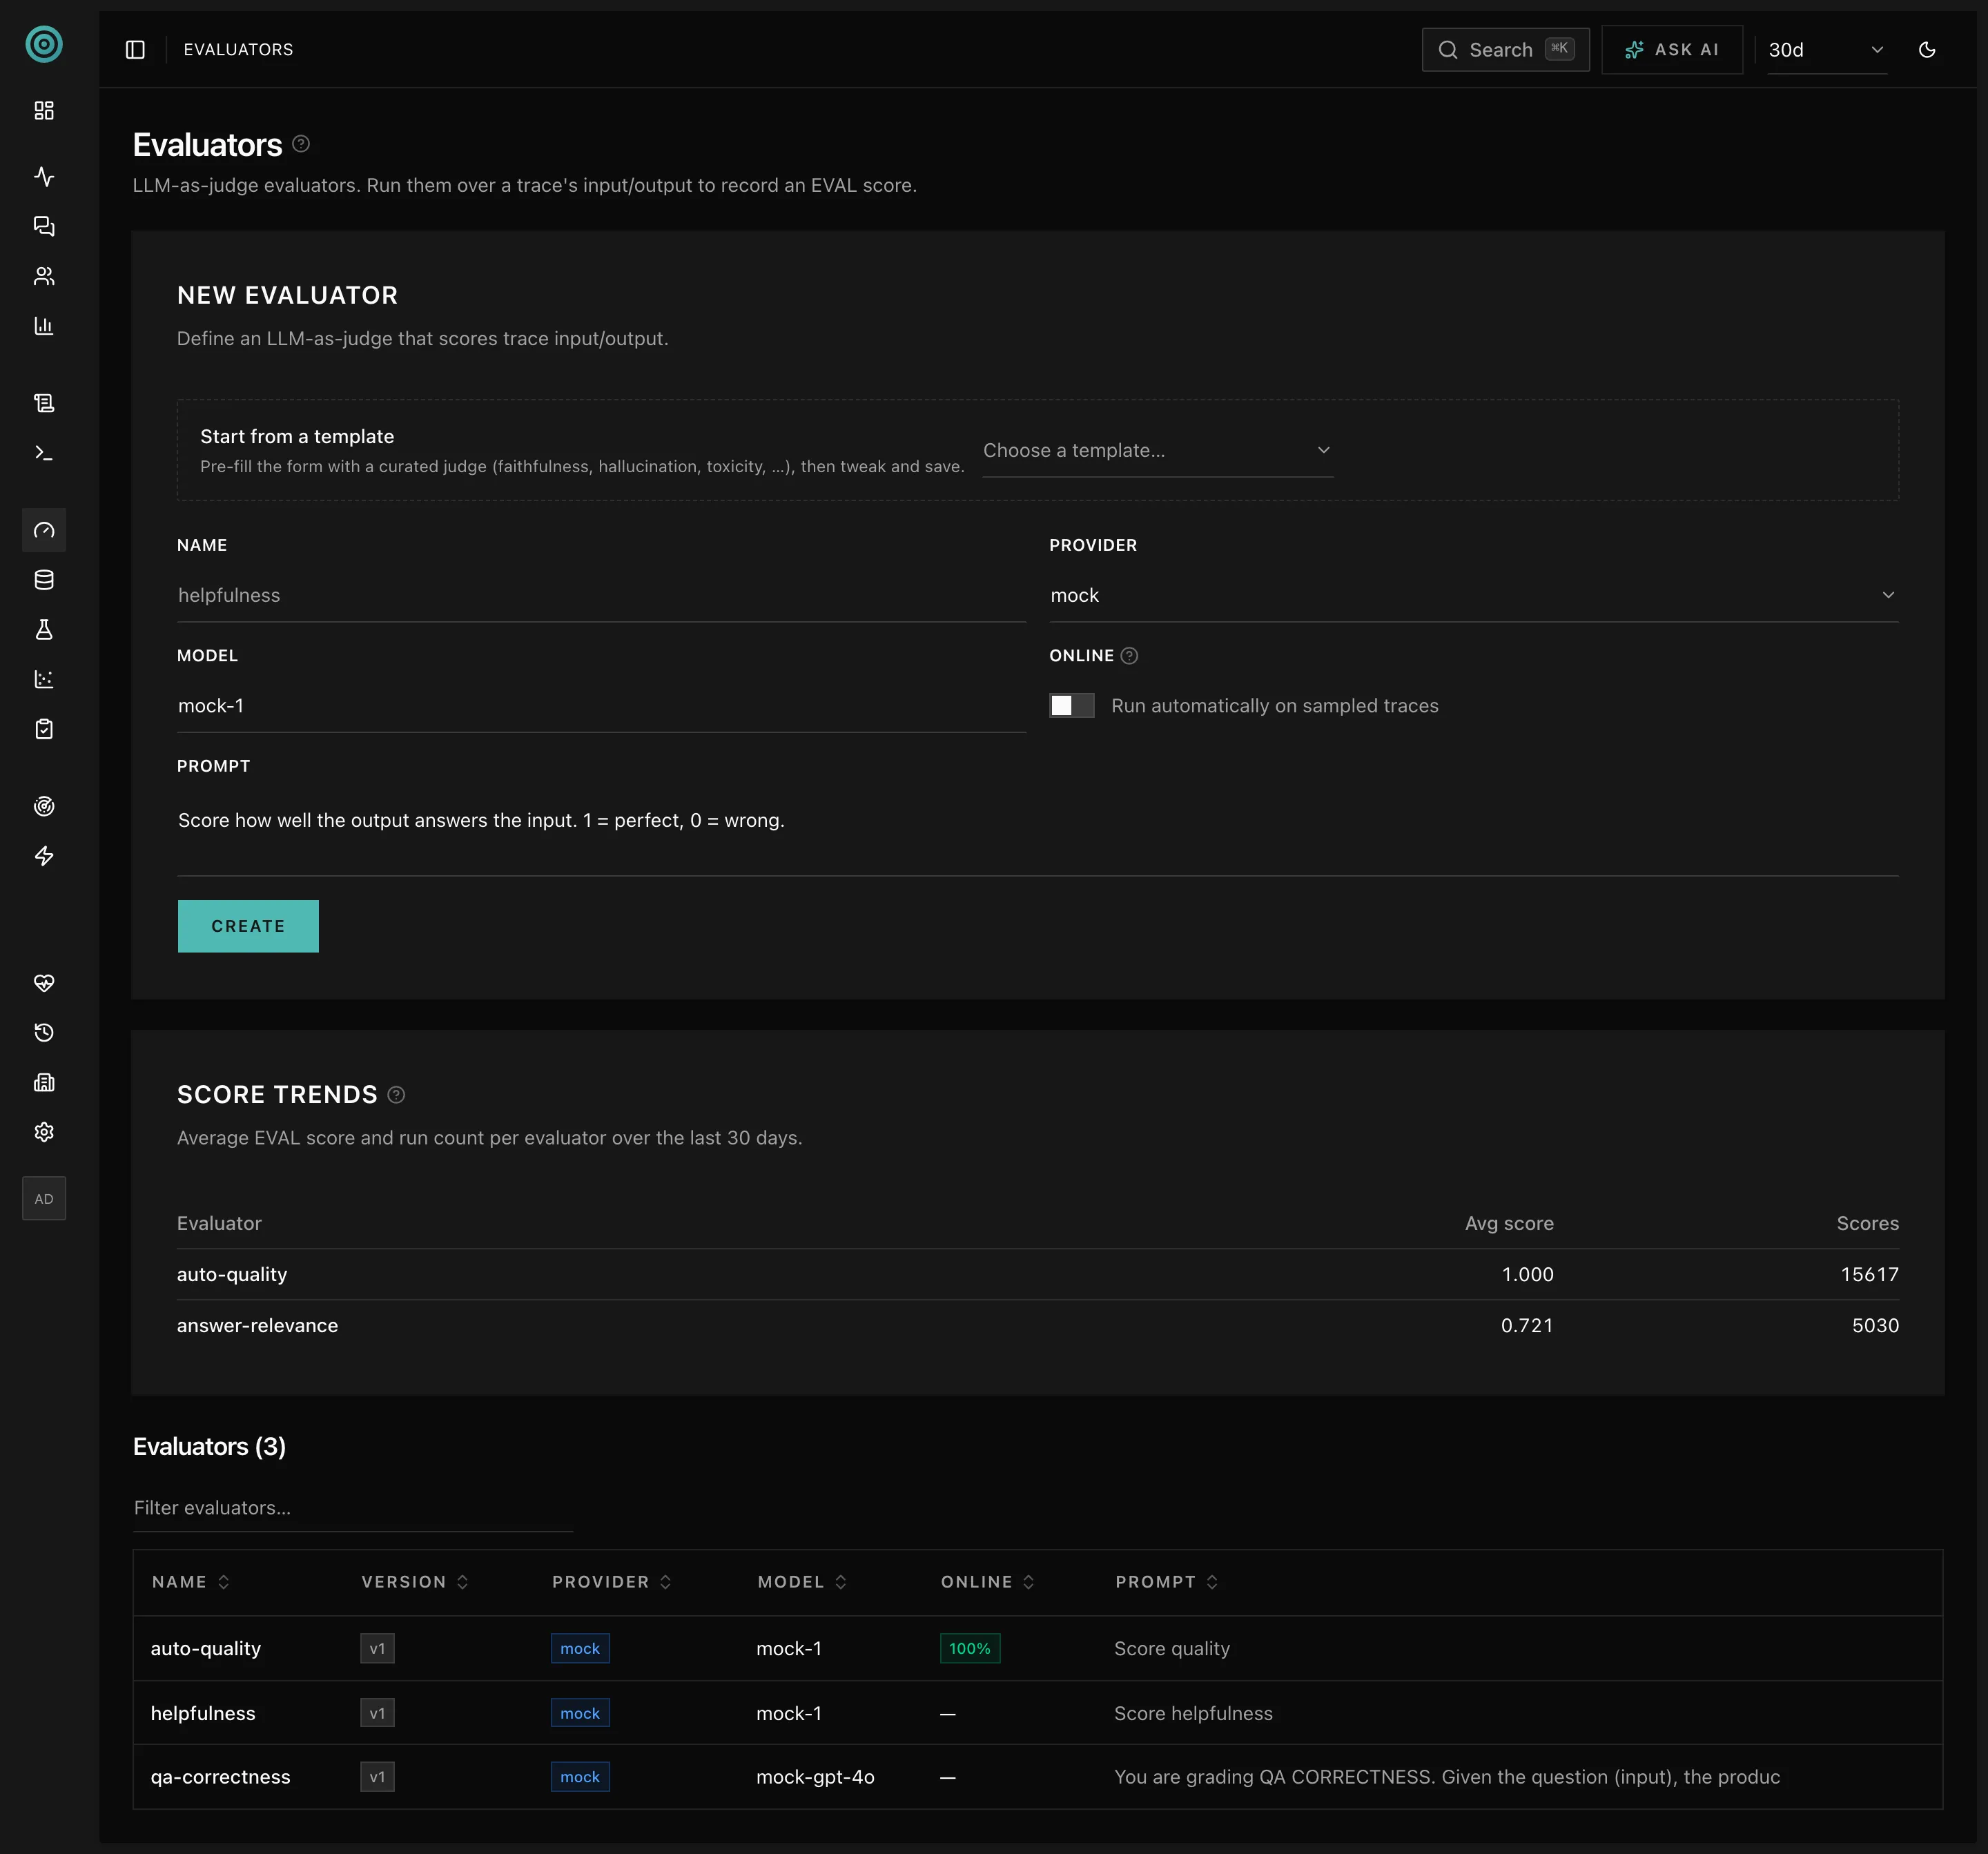This screenshot has height=1854, width=1988.
Task: Open the helpfulness evaluator row in the table
Action: 1037,1713
